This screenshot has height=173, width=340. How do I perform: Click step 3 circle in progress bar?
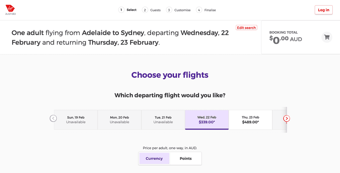click(x=169, y=10)
